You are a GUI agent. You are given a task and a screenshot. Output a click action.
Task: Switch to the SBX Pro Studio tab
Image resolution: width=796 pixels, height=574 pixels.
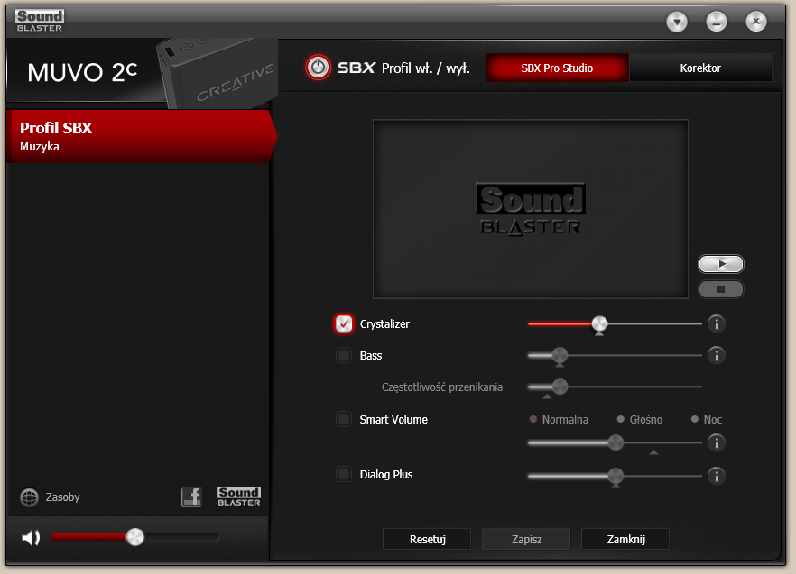(x=557, y=68)
